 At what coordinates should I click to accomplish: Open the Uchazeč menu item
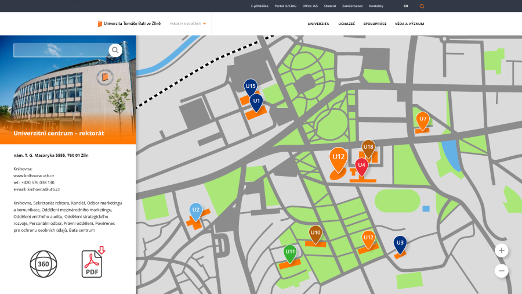click(346, 24)
